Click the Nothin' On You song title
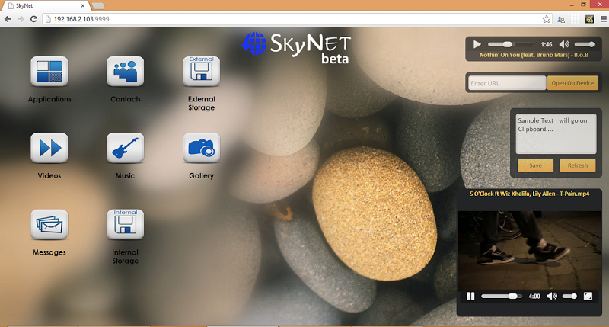609x327 pixels. [x=534, y=55]
